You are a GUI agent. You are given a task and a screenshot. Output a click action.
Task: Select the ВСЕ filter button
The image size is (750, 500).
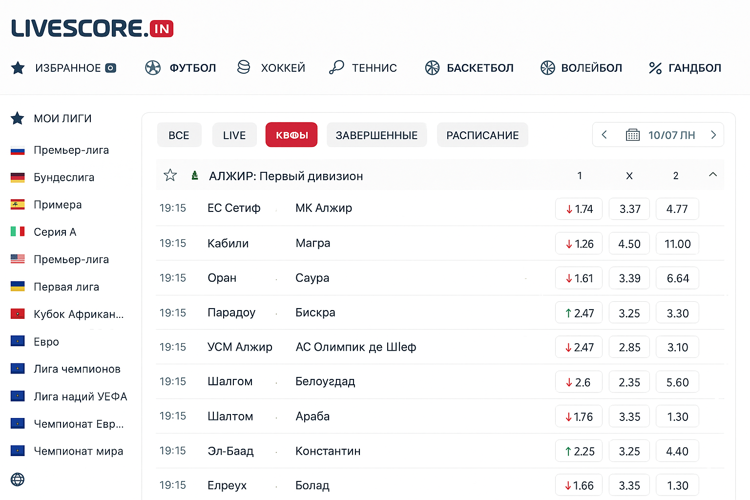pyautogui.click(x=179, y=135)
